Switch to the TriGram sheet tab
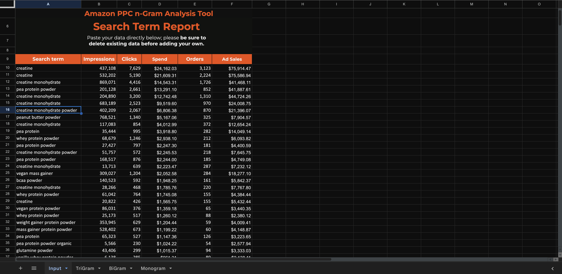Viewport: 562px width, 274px height. (85, 268)
